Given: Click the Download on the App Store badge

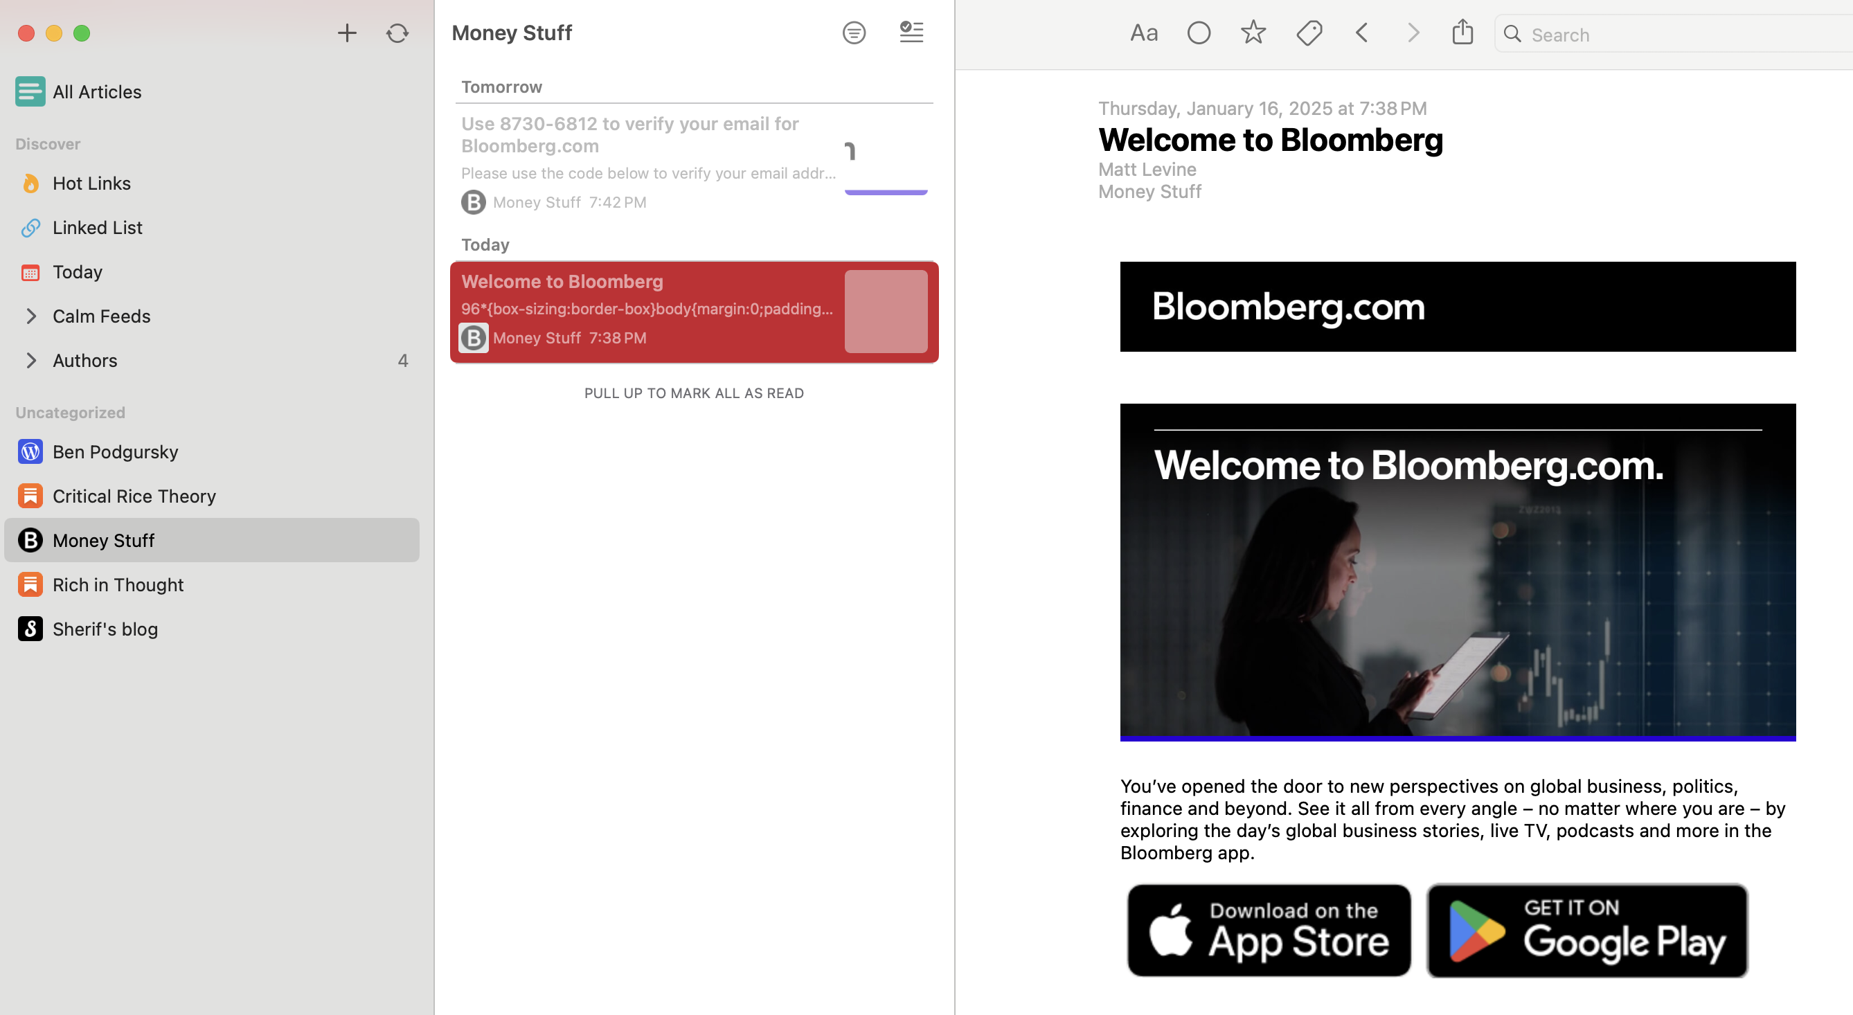Looking at the screenshot, I should pyautogui.click(x=1269, y=930).
